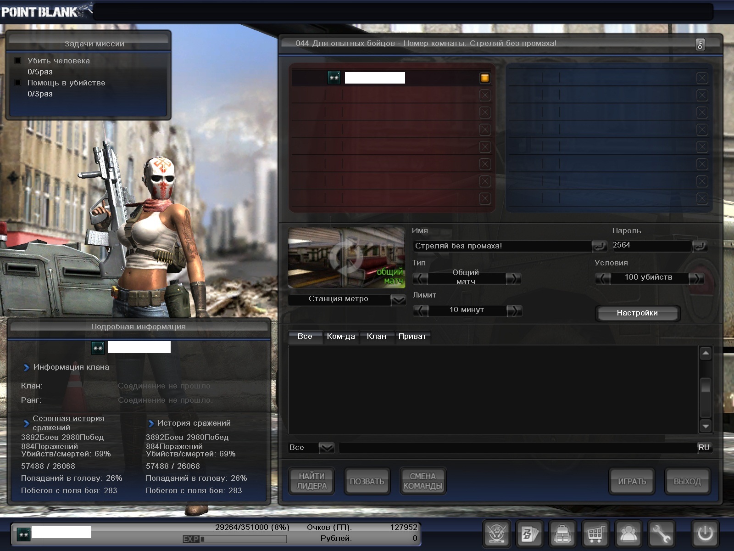Image resolution: width=734 pixels, height=551 pixels.
Task: Open the Станция метро map dropdown
Action: [x=398, y=299]
